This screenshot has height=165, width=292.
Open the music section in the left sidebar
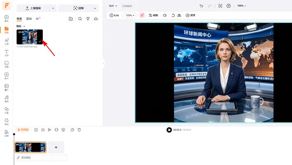pos(7,99)
